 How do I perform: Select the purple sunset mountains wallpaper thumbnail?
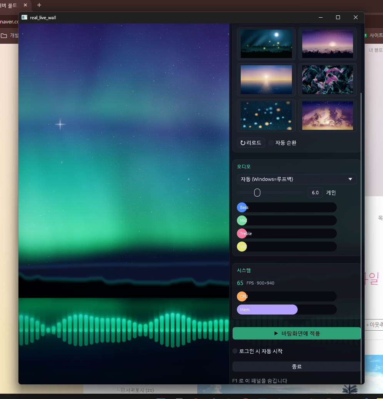point(328,44)
